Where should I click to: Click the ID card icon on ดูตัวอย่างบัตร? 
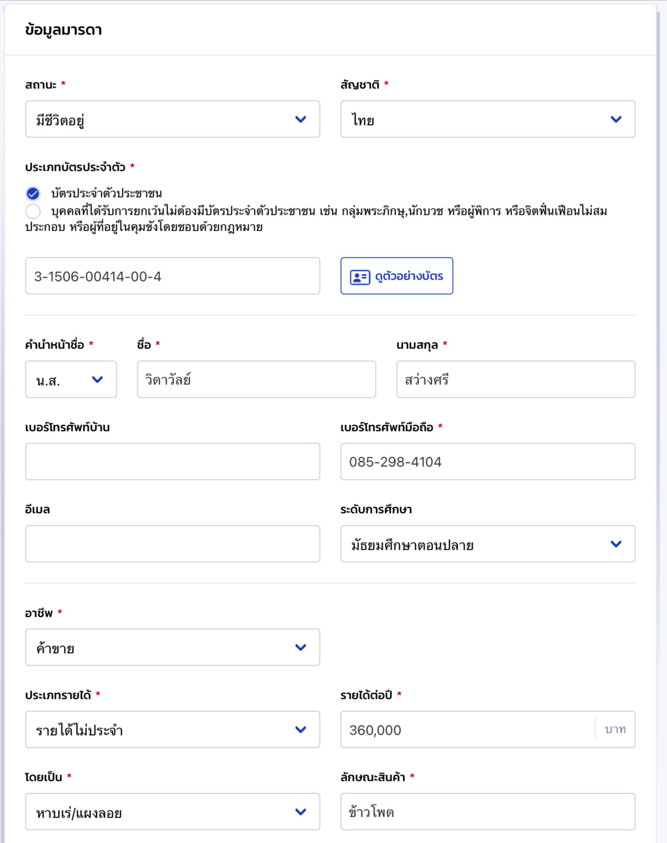click(x=360, y=277)
